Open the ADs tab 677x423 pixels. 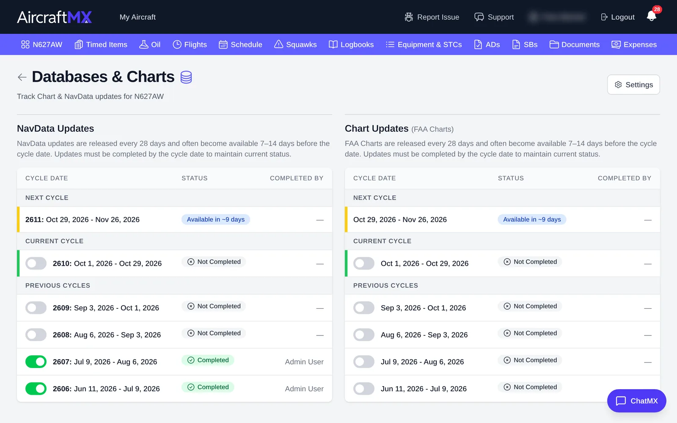pos(487,44)
